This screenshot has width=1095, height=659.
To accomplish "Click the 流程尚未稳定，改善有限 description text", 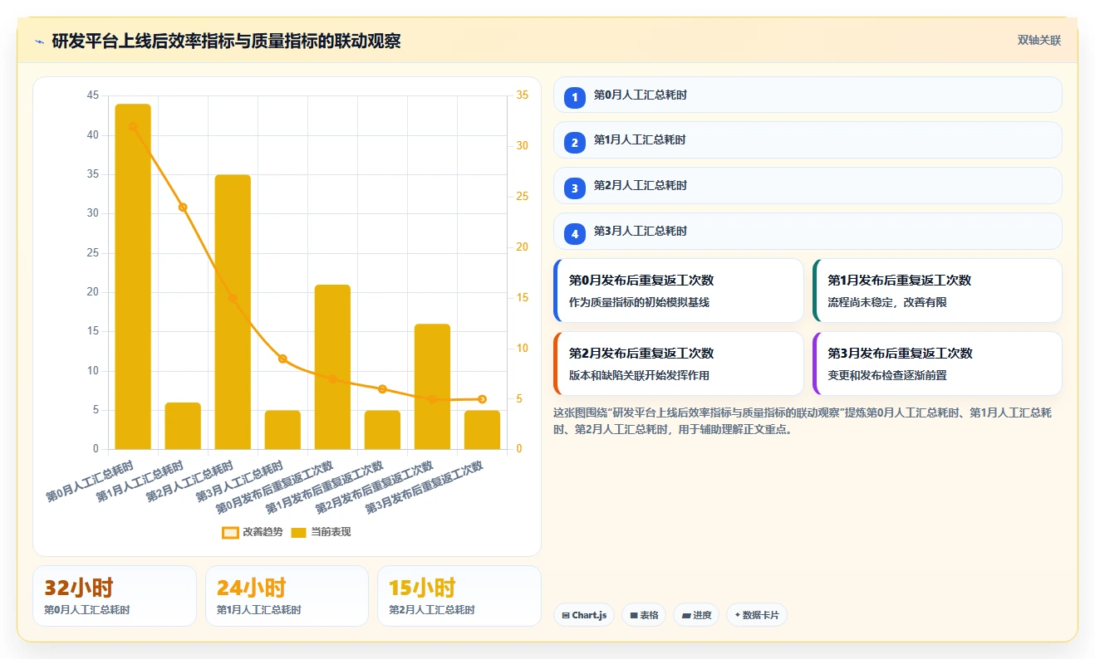I will (x=887, y=303).
